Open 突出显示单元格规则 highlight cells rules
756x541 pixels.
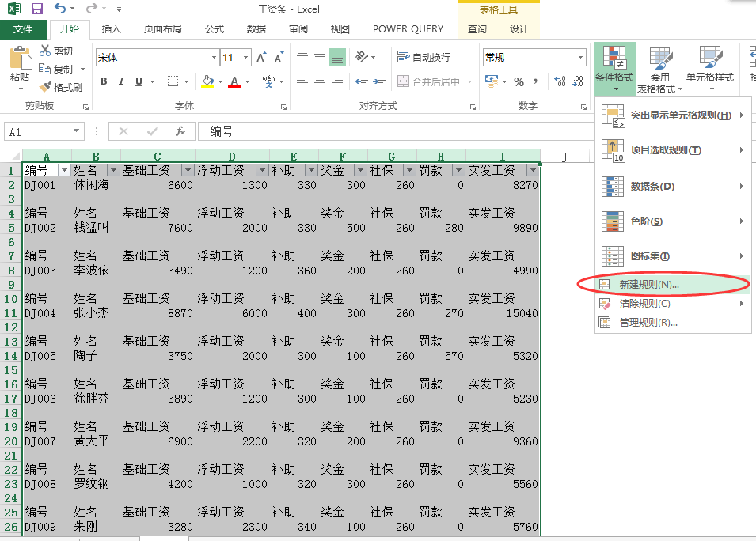673,115
